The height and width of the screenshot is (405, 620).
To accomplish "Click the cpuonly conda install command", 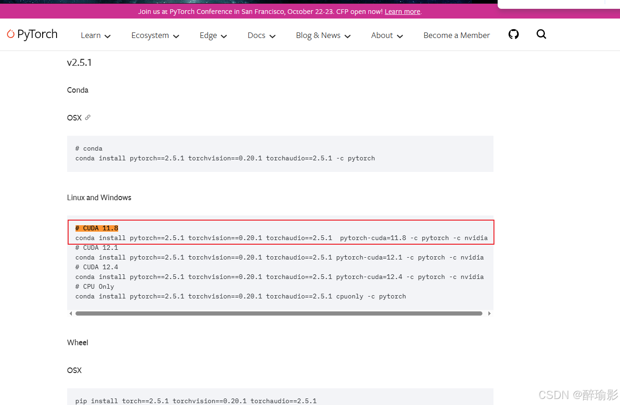I will pos(240,296).
